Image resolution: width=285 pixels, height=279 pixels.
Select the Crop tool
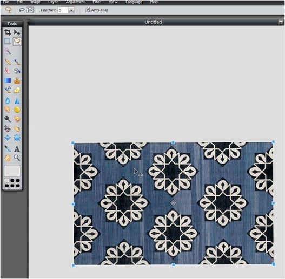(x=8, y=32)
